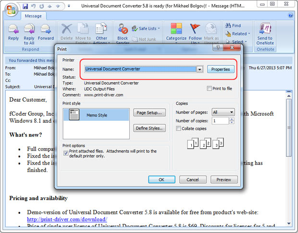Click the Redo icon in quick access toolbar
Viewport: 298px width, 233px height.
42,6
